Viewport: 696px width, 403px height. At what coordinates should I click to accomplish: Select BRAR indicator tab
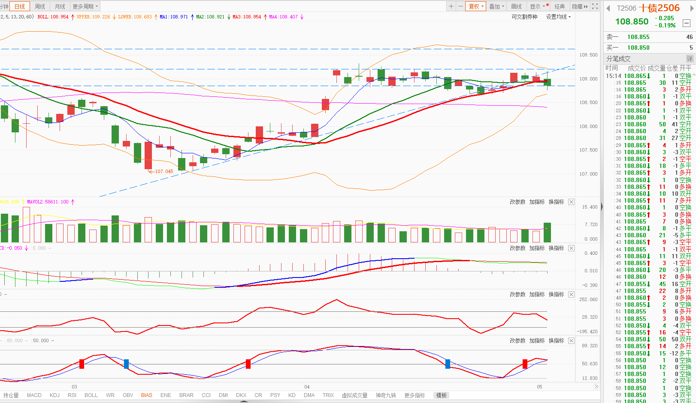[186, 395]
